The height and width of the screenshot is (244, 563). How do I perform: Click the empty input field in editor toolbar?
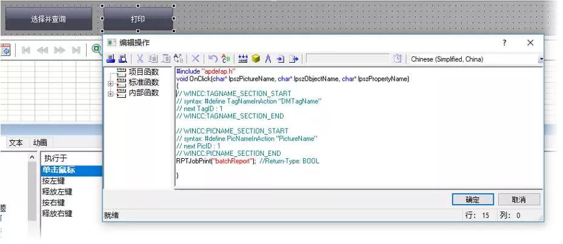tap(348, 59)
